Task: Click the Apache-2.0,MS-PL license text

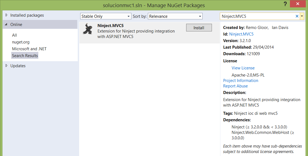Action: [248, 75]
